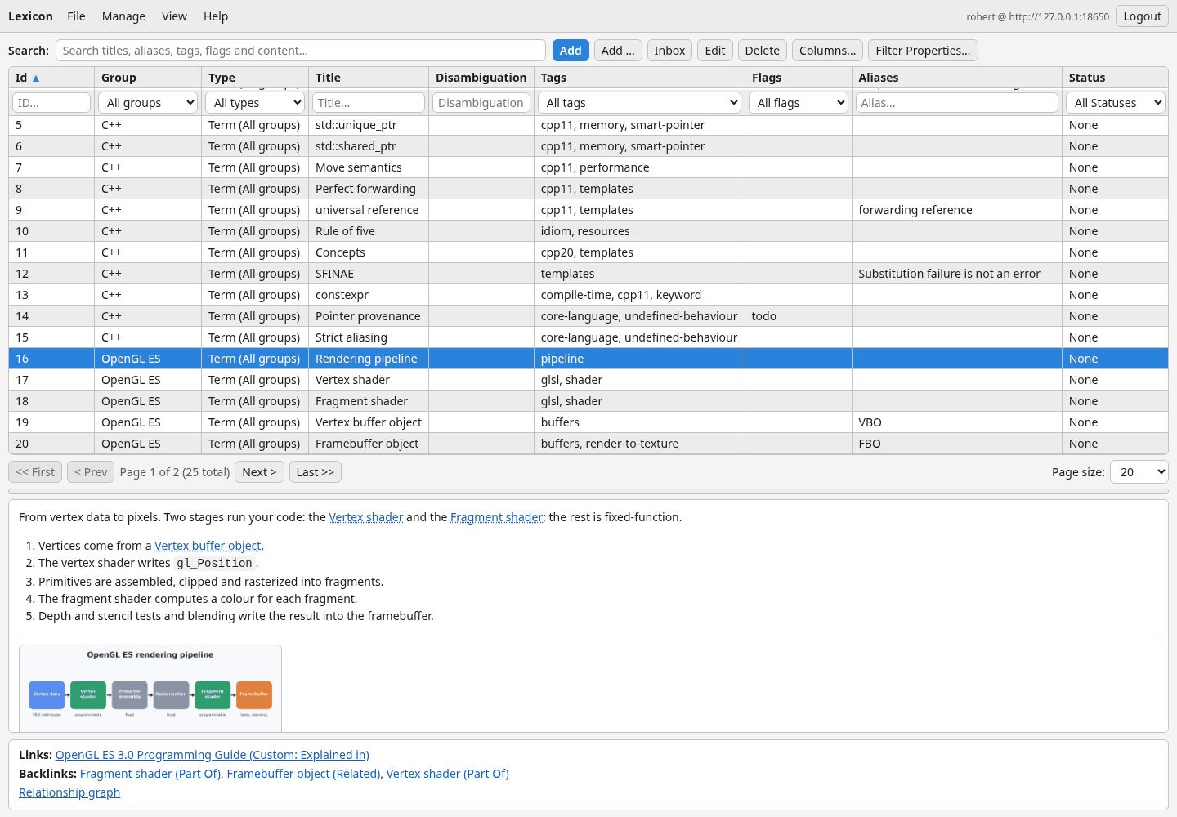Open the Page size dropdown

click(x=1139, y=472)
